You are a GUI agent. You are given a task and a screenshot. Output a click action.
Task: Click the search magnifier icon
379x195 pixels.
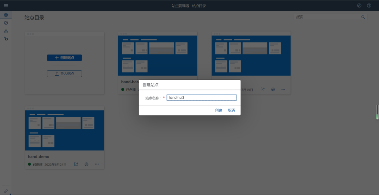tap(363, 17)
